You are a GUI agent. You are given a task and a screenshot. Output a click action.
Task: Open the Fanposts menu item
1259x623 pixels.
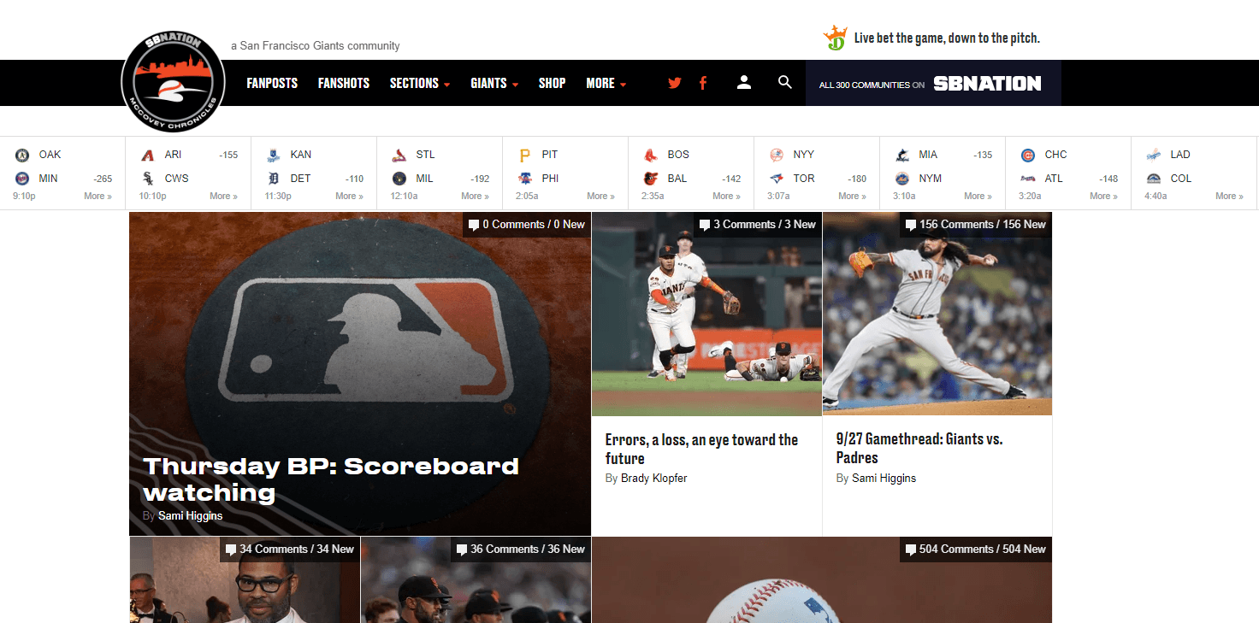[x=272, y=83]
